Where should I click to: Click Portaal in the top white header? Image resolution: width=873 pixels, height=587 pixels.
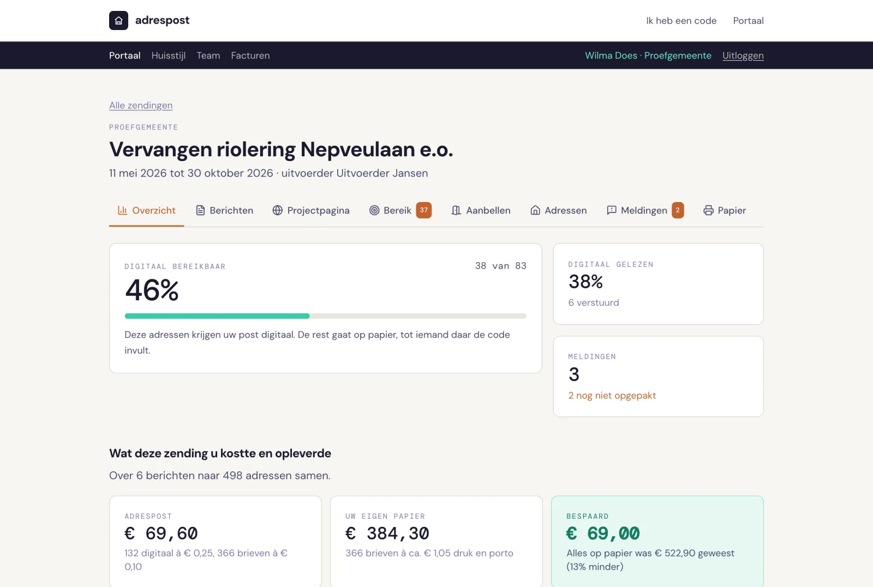(748, 21)
